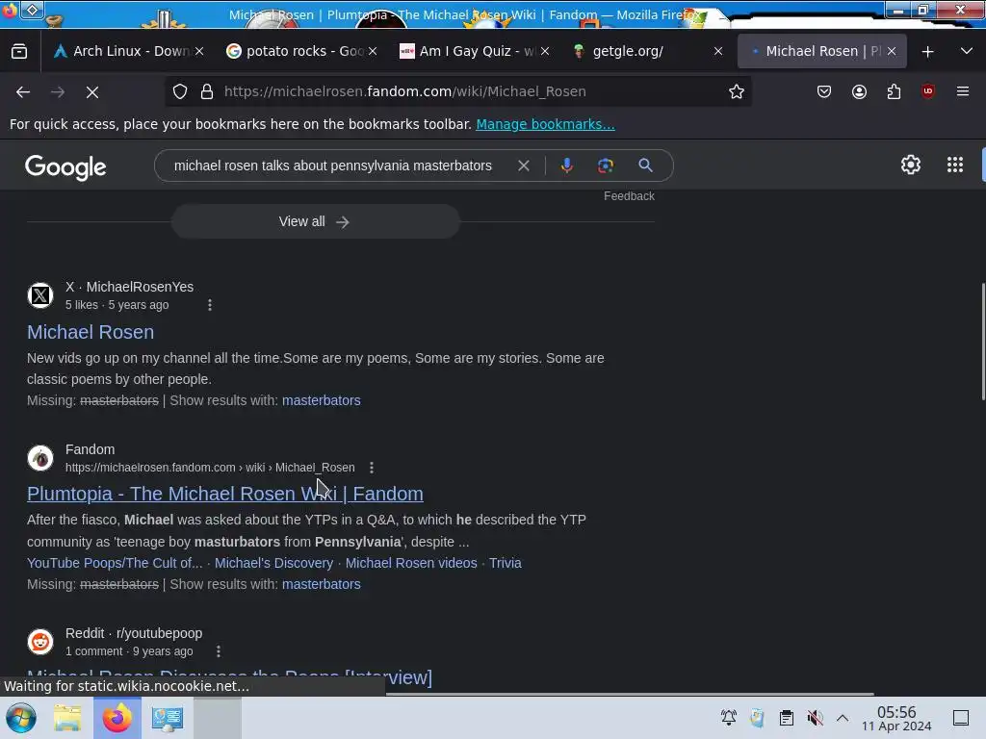Image resolution: width=986 pixels, height=739 pixels.
Task: Open Michael Rosen videos sitelink
Action: pyautogui.click(x=411, y=563)
